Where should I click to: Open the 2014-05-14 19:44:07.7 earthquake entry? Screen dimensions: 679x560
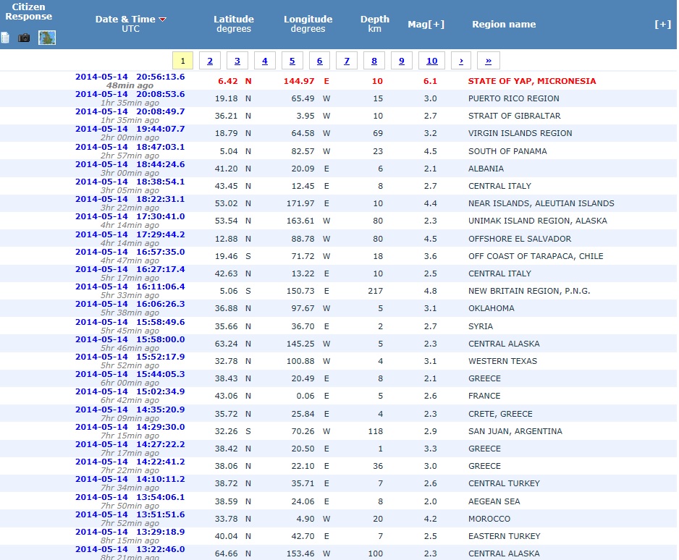(x=130, y=129)
